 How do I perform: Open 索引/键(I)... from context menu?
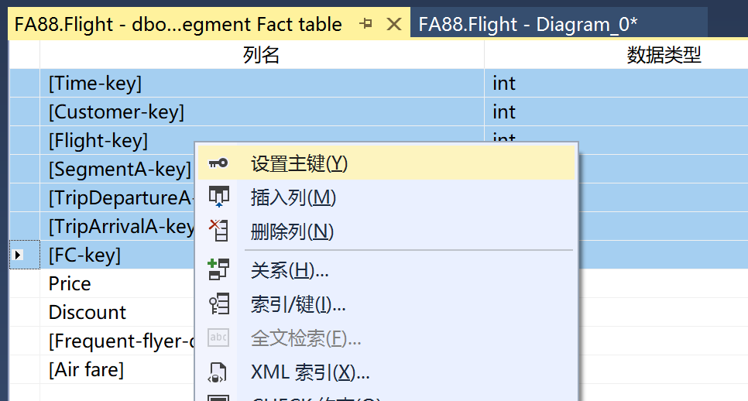point(386,304)
